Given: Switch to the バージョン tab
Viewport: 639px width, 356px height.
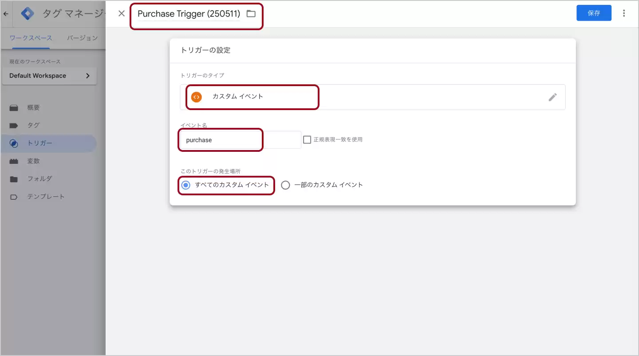Looking at the screenshot, I should coord(82,38).
